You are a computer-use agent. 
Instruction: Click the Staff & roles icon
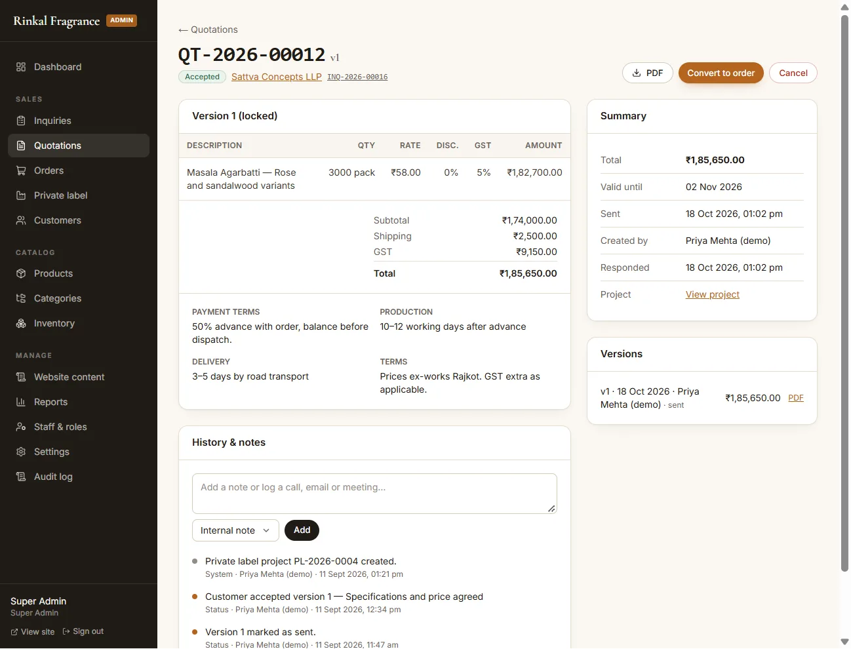(21, 427)
